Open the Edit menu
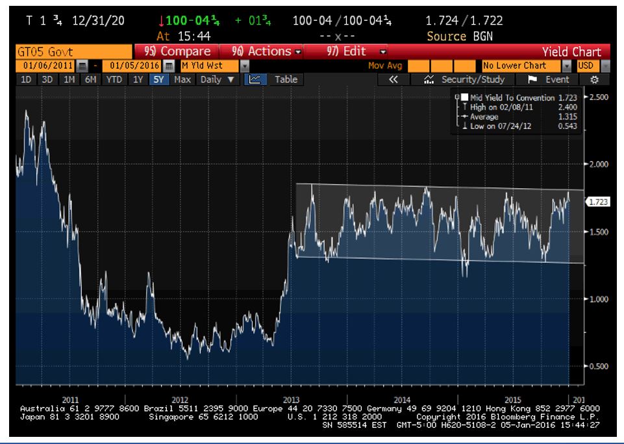 click(x=355, y=51)
